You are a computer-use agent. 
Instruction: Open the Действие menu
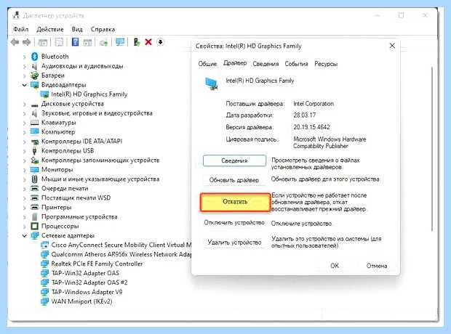[50, 29]
